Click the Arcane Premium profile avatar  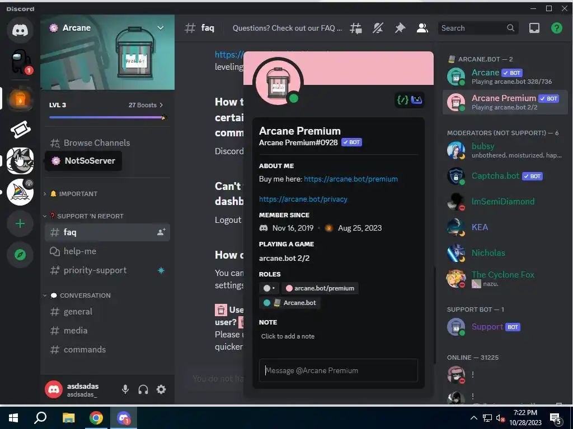pyautogui.click(x=278, y=83)
